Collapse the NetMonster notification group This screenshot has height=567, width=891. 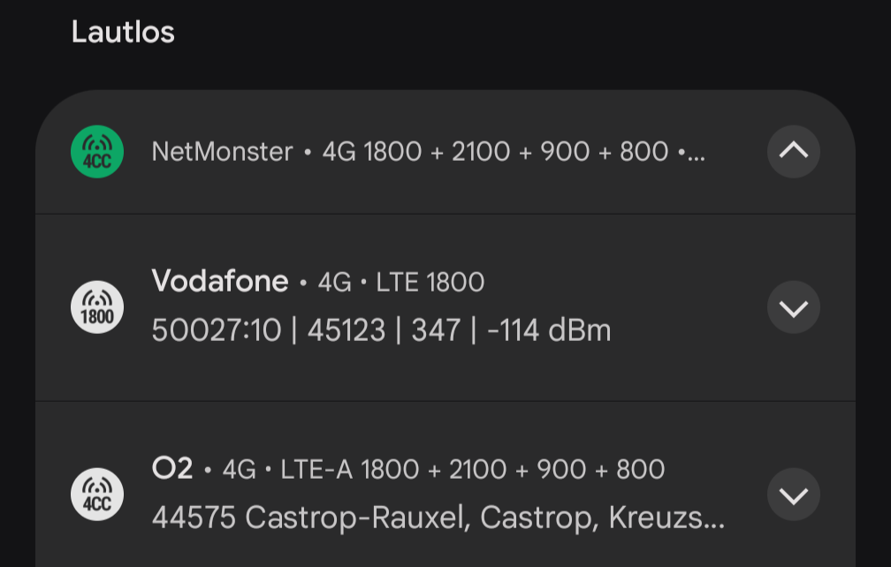coord(793,152)
